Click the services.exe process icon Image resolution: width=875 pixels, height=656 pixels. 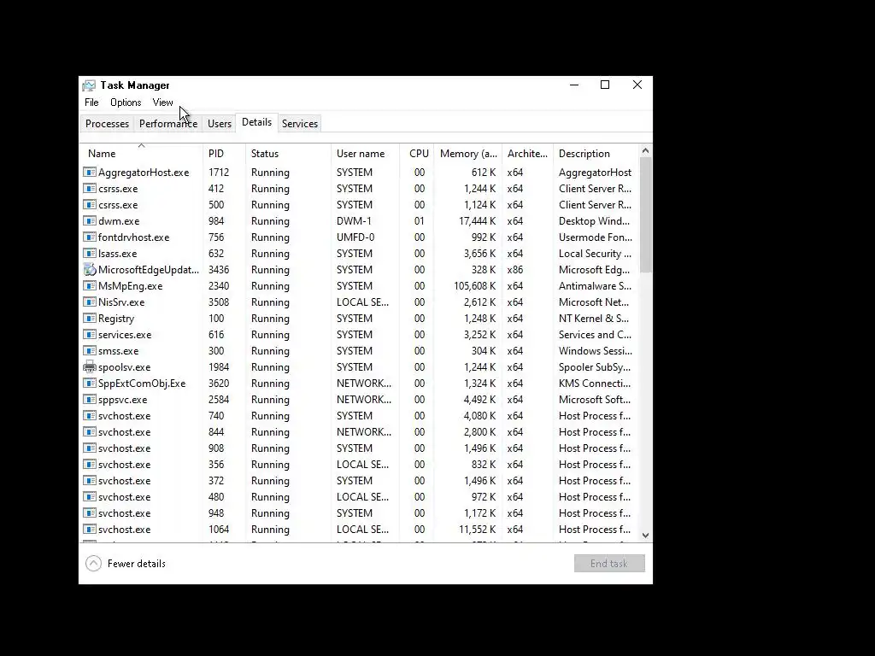(x=89, y=334)
